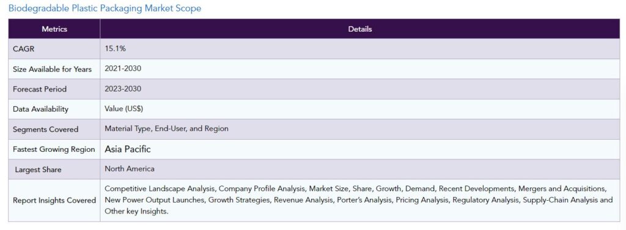Select the Metrics column header
This screenshot has height=230, width=626.
coord(54,29)
